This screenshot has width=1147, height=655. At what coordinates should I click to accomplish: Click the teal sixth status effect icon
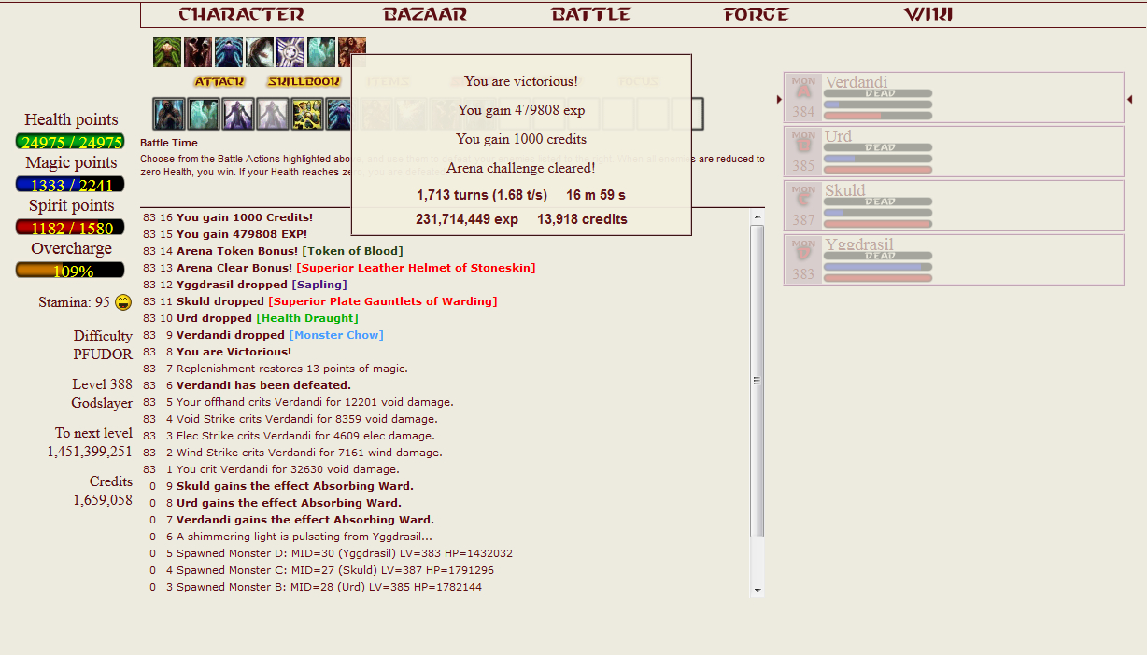321,52
